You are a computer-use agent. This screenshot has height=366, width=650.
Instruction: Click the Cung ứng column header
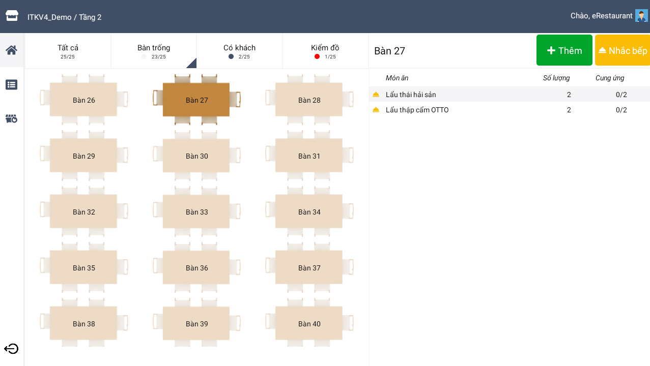tap(610, 78)
